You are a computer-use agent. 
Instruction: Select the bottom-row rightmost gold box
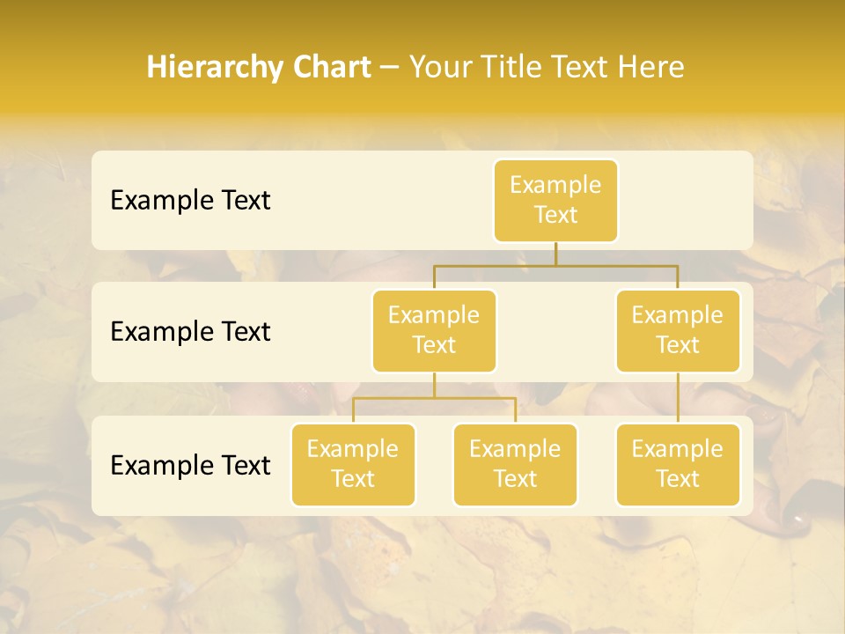tap(678, 464)
